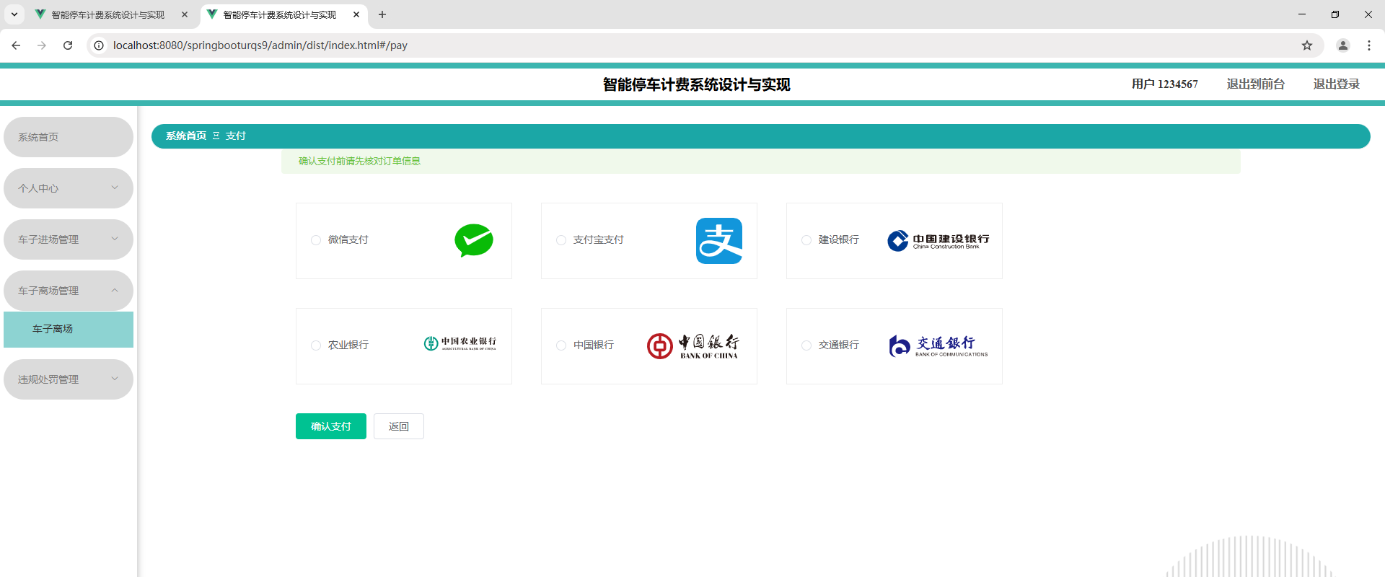Select the 交通银行 radio button

pos(806,345)
